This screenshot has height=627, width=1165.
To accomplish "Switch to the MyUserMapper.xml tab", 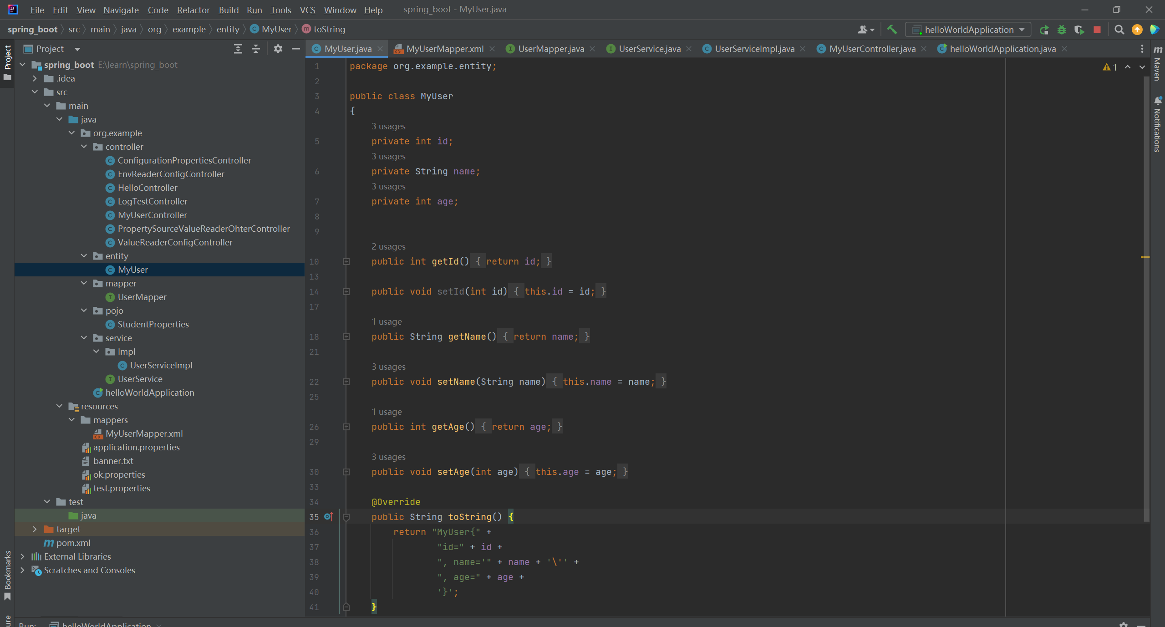I will pyautogui.click(x=444, y=49).
